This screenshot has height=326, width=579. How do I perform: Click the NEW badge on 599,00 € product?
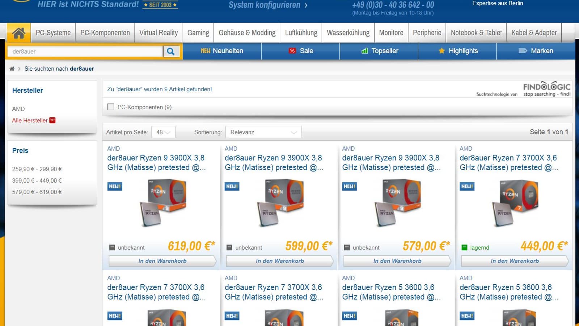pos(232,187)
